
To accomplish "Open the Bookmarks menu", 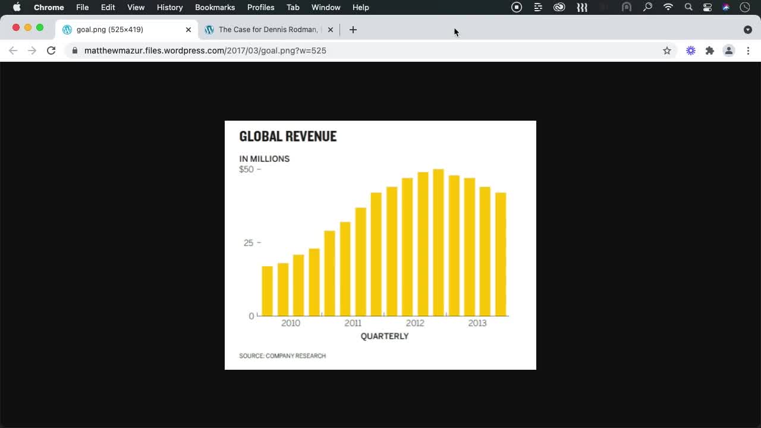I will (215, 7).
